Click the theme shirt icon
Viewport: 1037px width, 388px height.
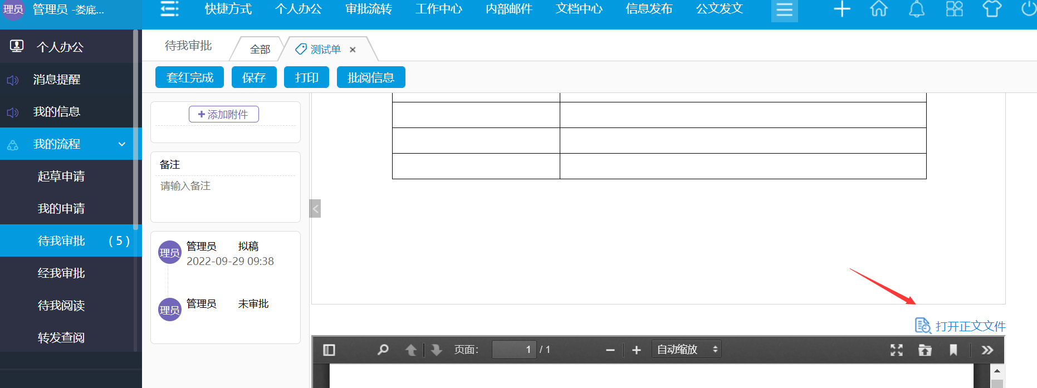tap(992, 9)
